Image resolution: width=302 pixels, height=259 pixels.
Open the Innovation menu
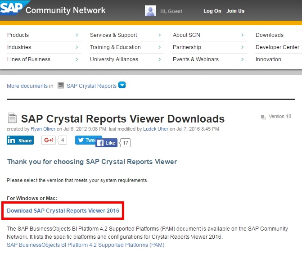pyautogui.click(x=268, y=59)
